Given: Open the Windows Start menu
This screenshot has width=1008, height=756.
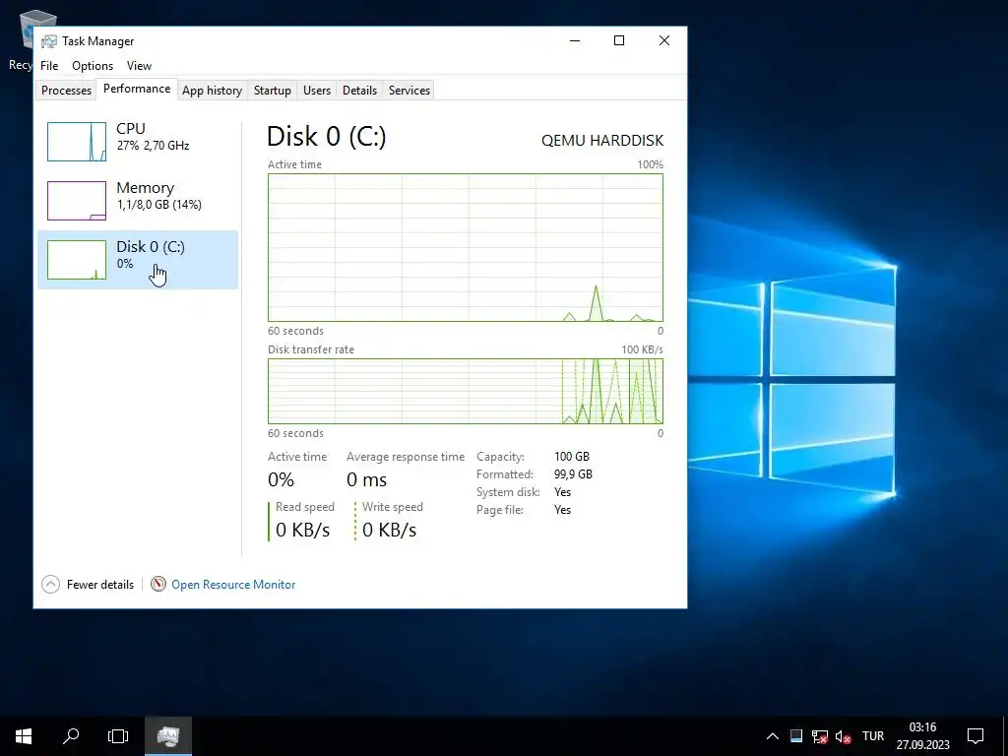Looking at the screenshot, I should 24,736.
